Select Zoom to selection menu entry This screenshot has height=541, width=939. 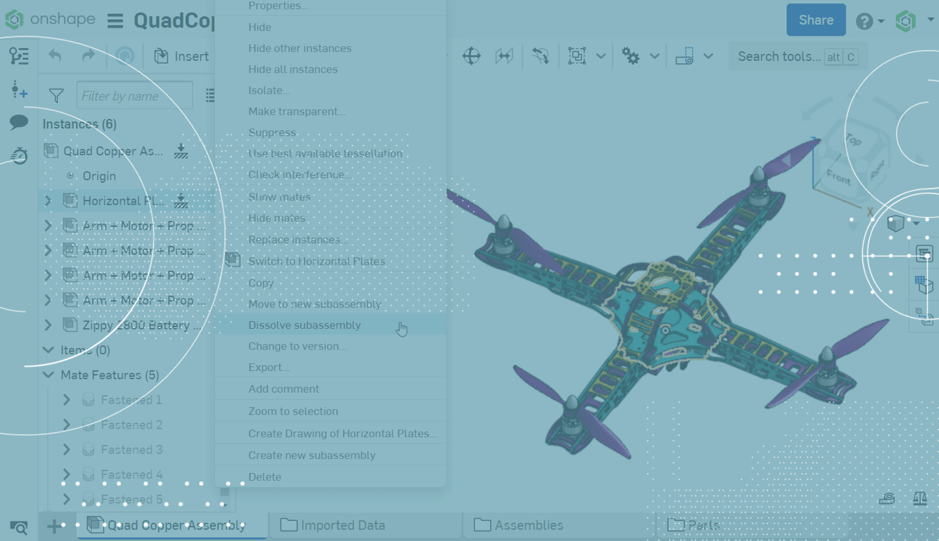pos(293,411)
